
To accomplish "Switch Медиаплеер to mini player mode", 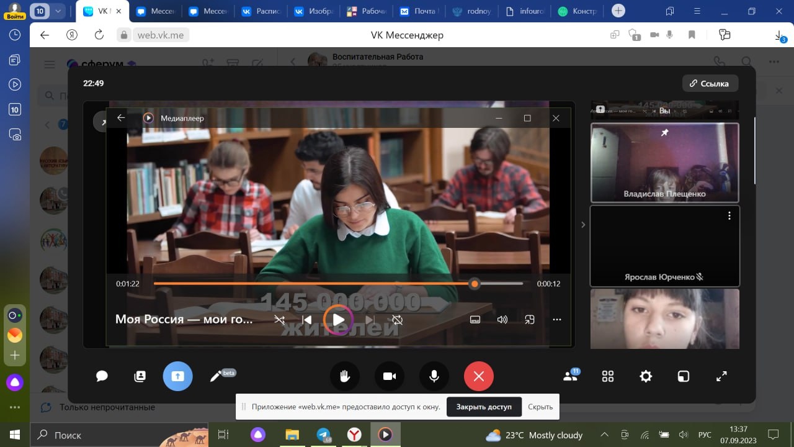I will (x=530, y=320).
